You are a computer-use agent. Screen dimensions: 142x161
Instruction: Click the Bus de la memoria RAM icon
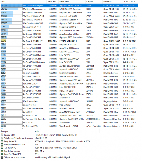(x=2, y=151)
